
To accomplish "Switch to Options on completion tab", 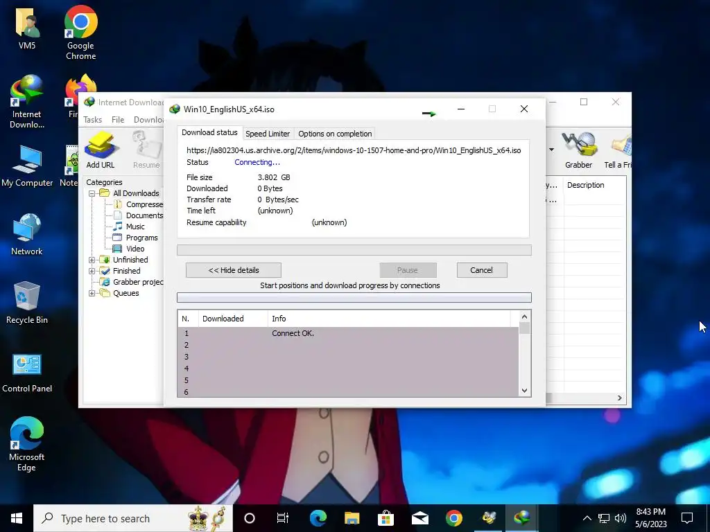I will tap(335, 134).
